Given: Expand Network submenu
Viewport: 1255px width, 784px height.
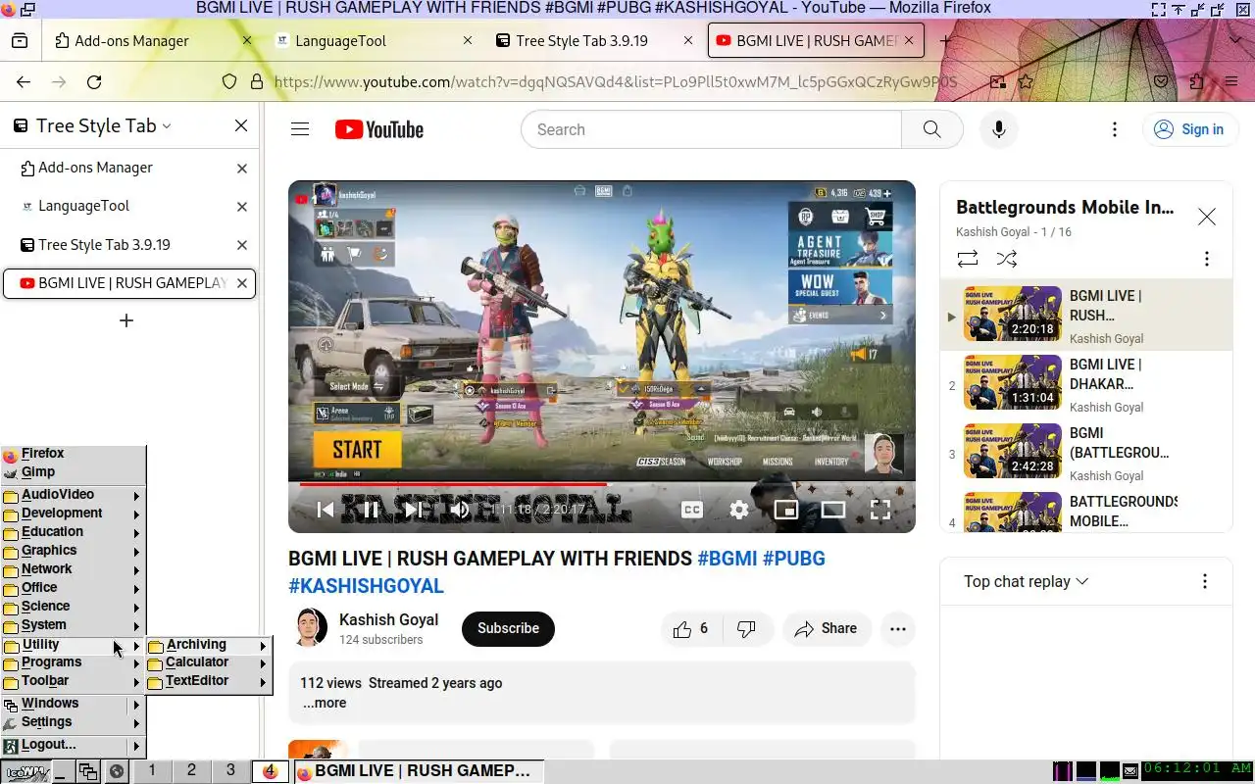Looking at the screenshot, I should (x=73, y=569).
